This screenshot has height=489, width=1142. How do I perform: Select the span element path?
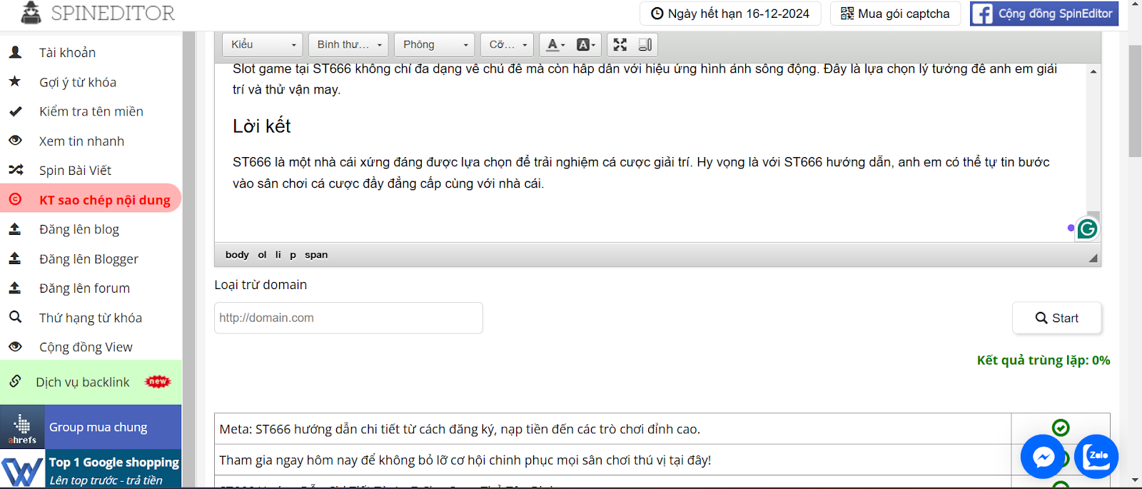point(316,255)
